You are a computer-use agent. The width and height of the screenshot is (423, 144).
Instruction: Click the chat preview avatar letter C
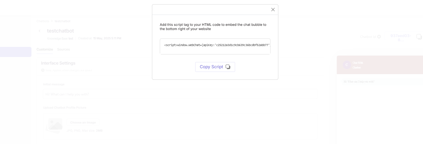click(x=347, y=65)
